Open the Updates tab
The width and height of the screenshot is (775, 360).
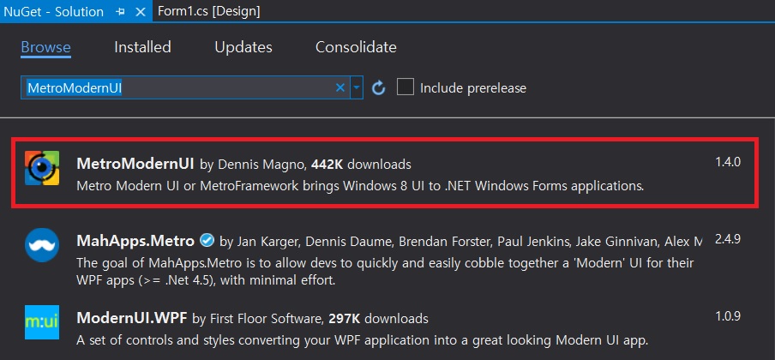(243, 47)
